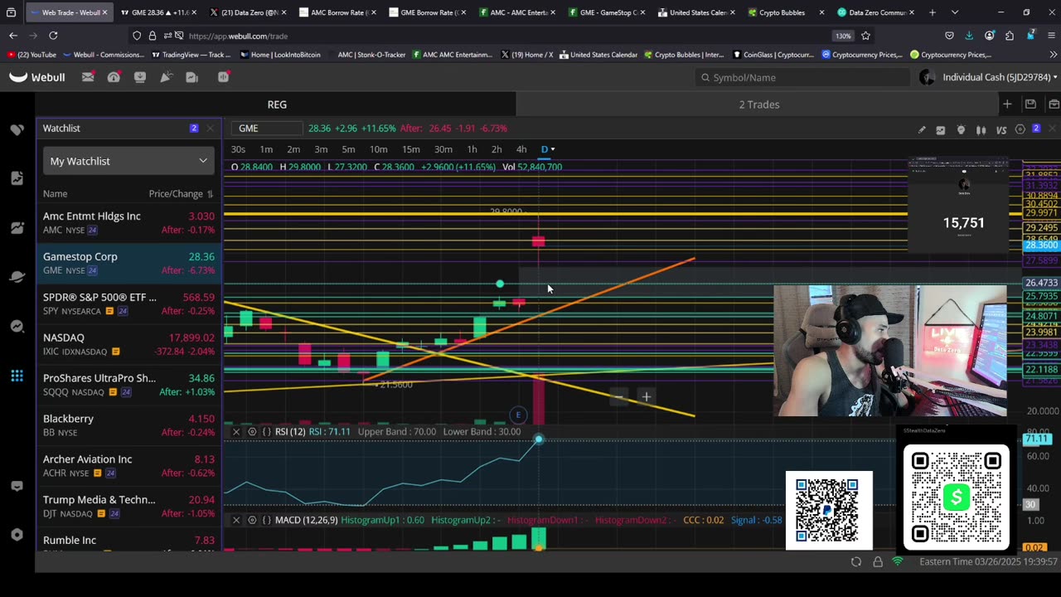Remove the MACD indicator panel

[x=236, y=520]
